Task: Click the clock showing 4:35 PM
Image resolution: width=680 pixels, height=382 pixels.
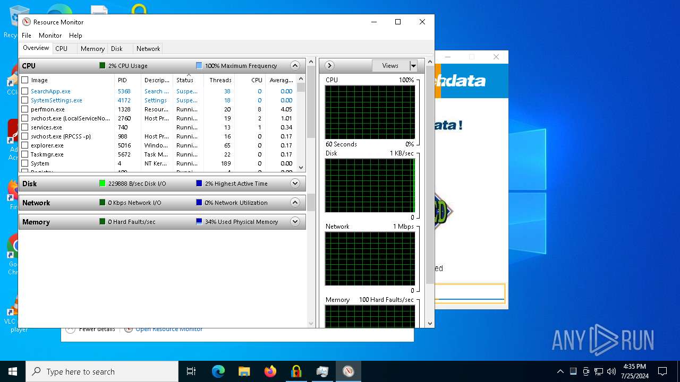Action: tap(635, 371)
